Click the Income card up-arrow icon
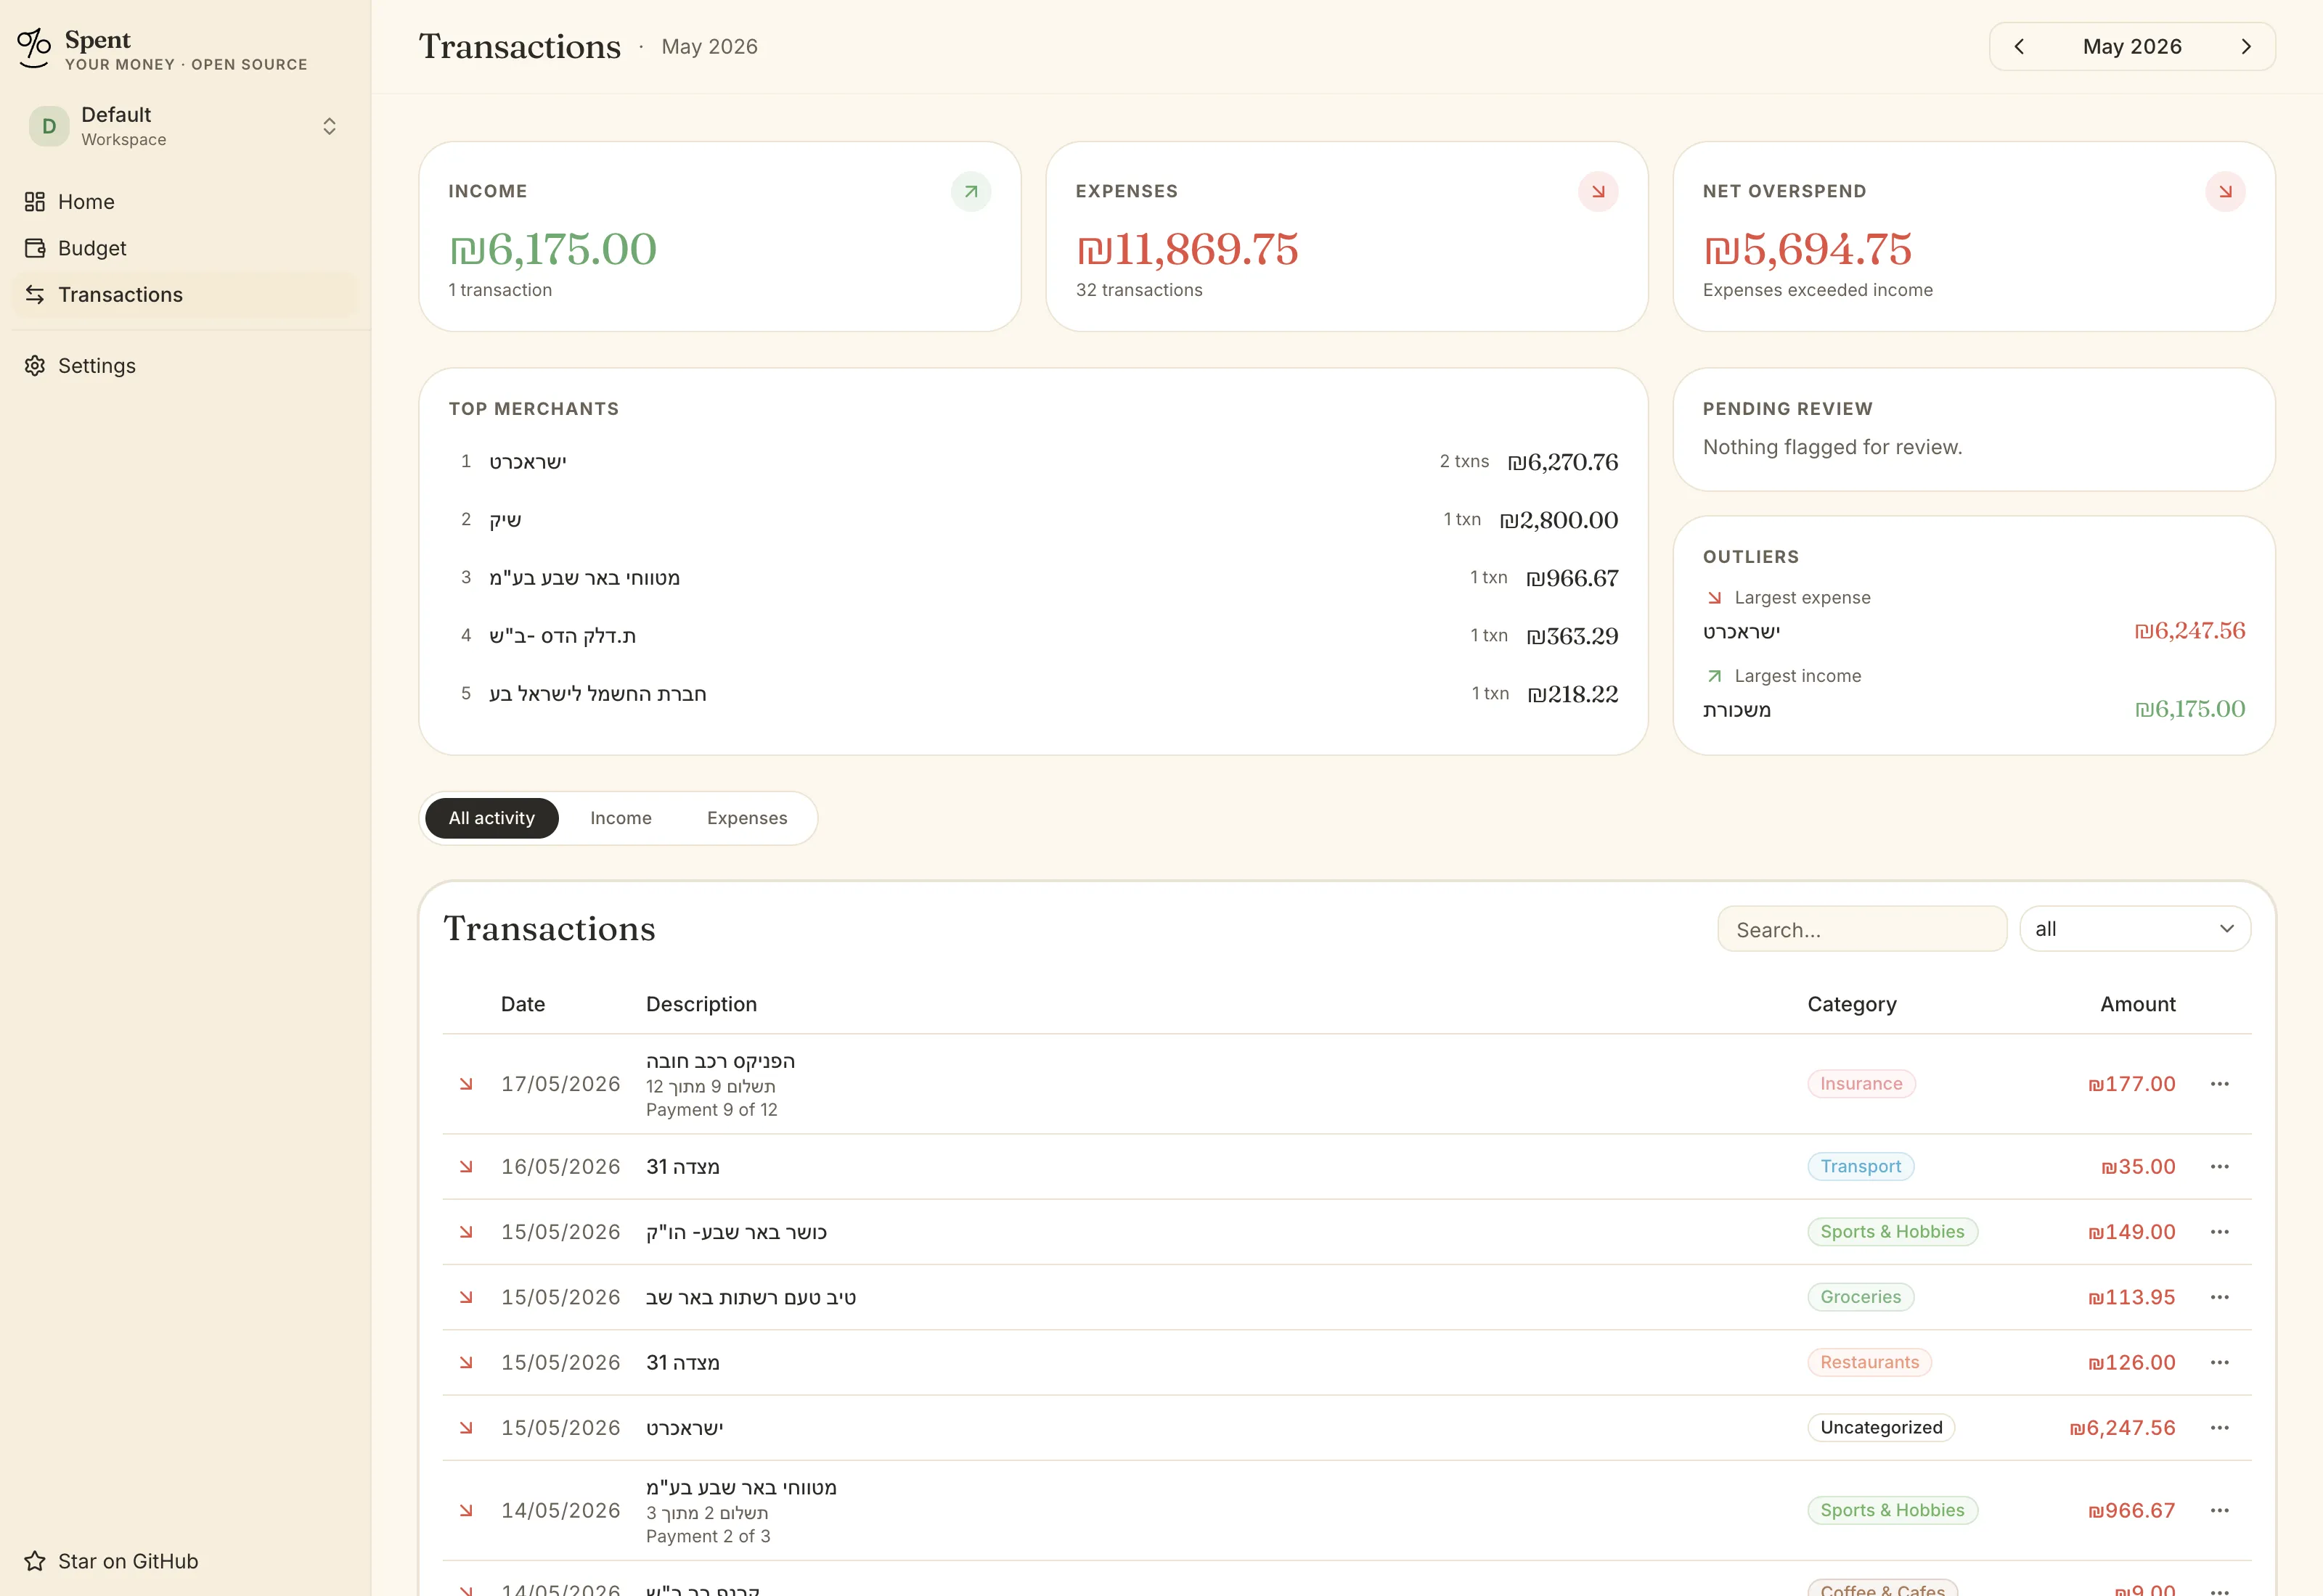Screen dimensions: 2323x1596 971,192
